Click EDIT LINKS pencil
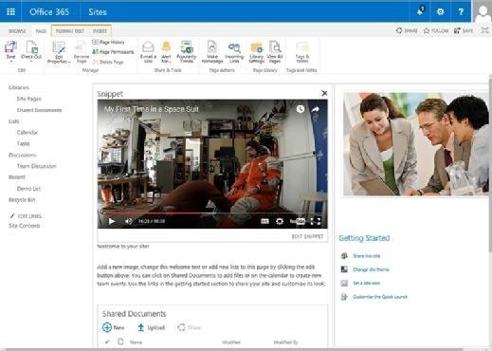The height and width of the screenshot is (351, 492). point(26,216)
